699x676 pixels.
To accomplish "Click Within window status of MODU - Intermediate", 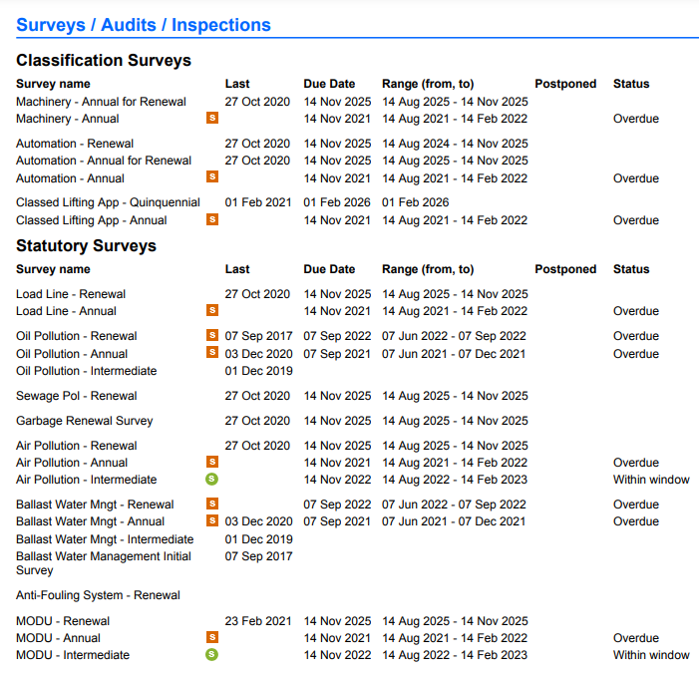I will click(x=650, y=655).
